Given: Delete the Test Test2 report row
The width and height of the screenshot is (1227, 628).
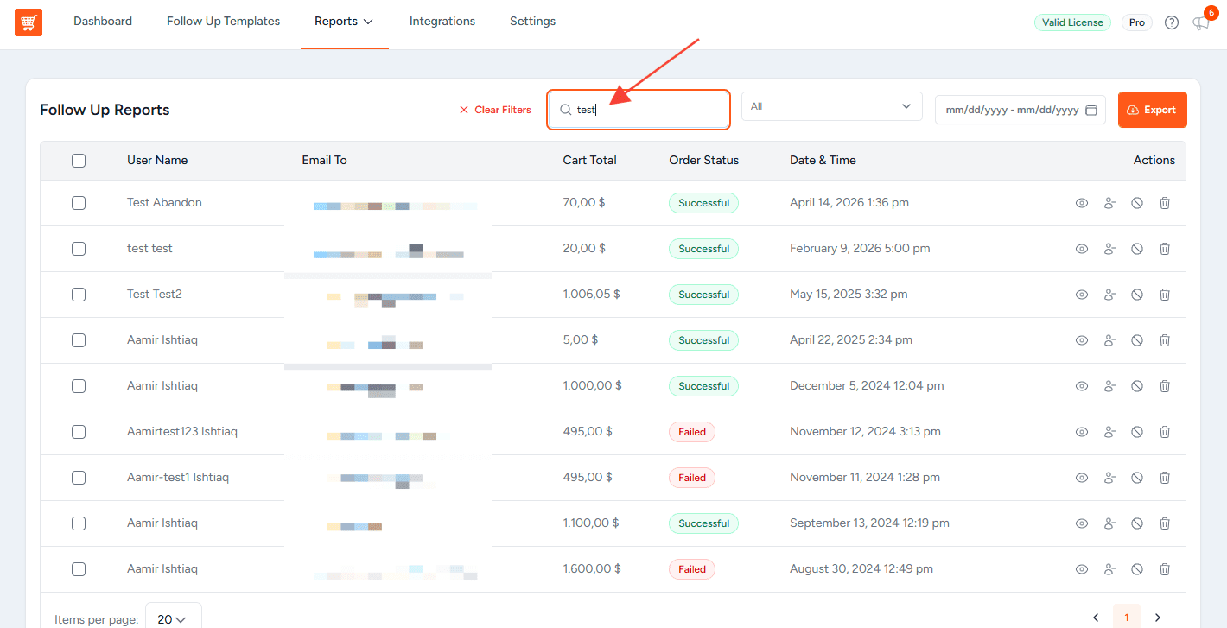Looking at the screenshot, I should point(1165,295).
